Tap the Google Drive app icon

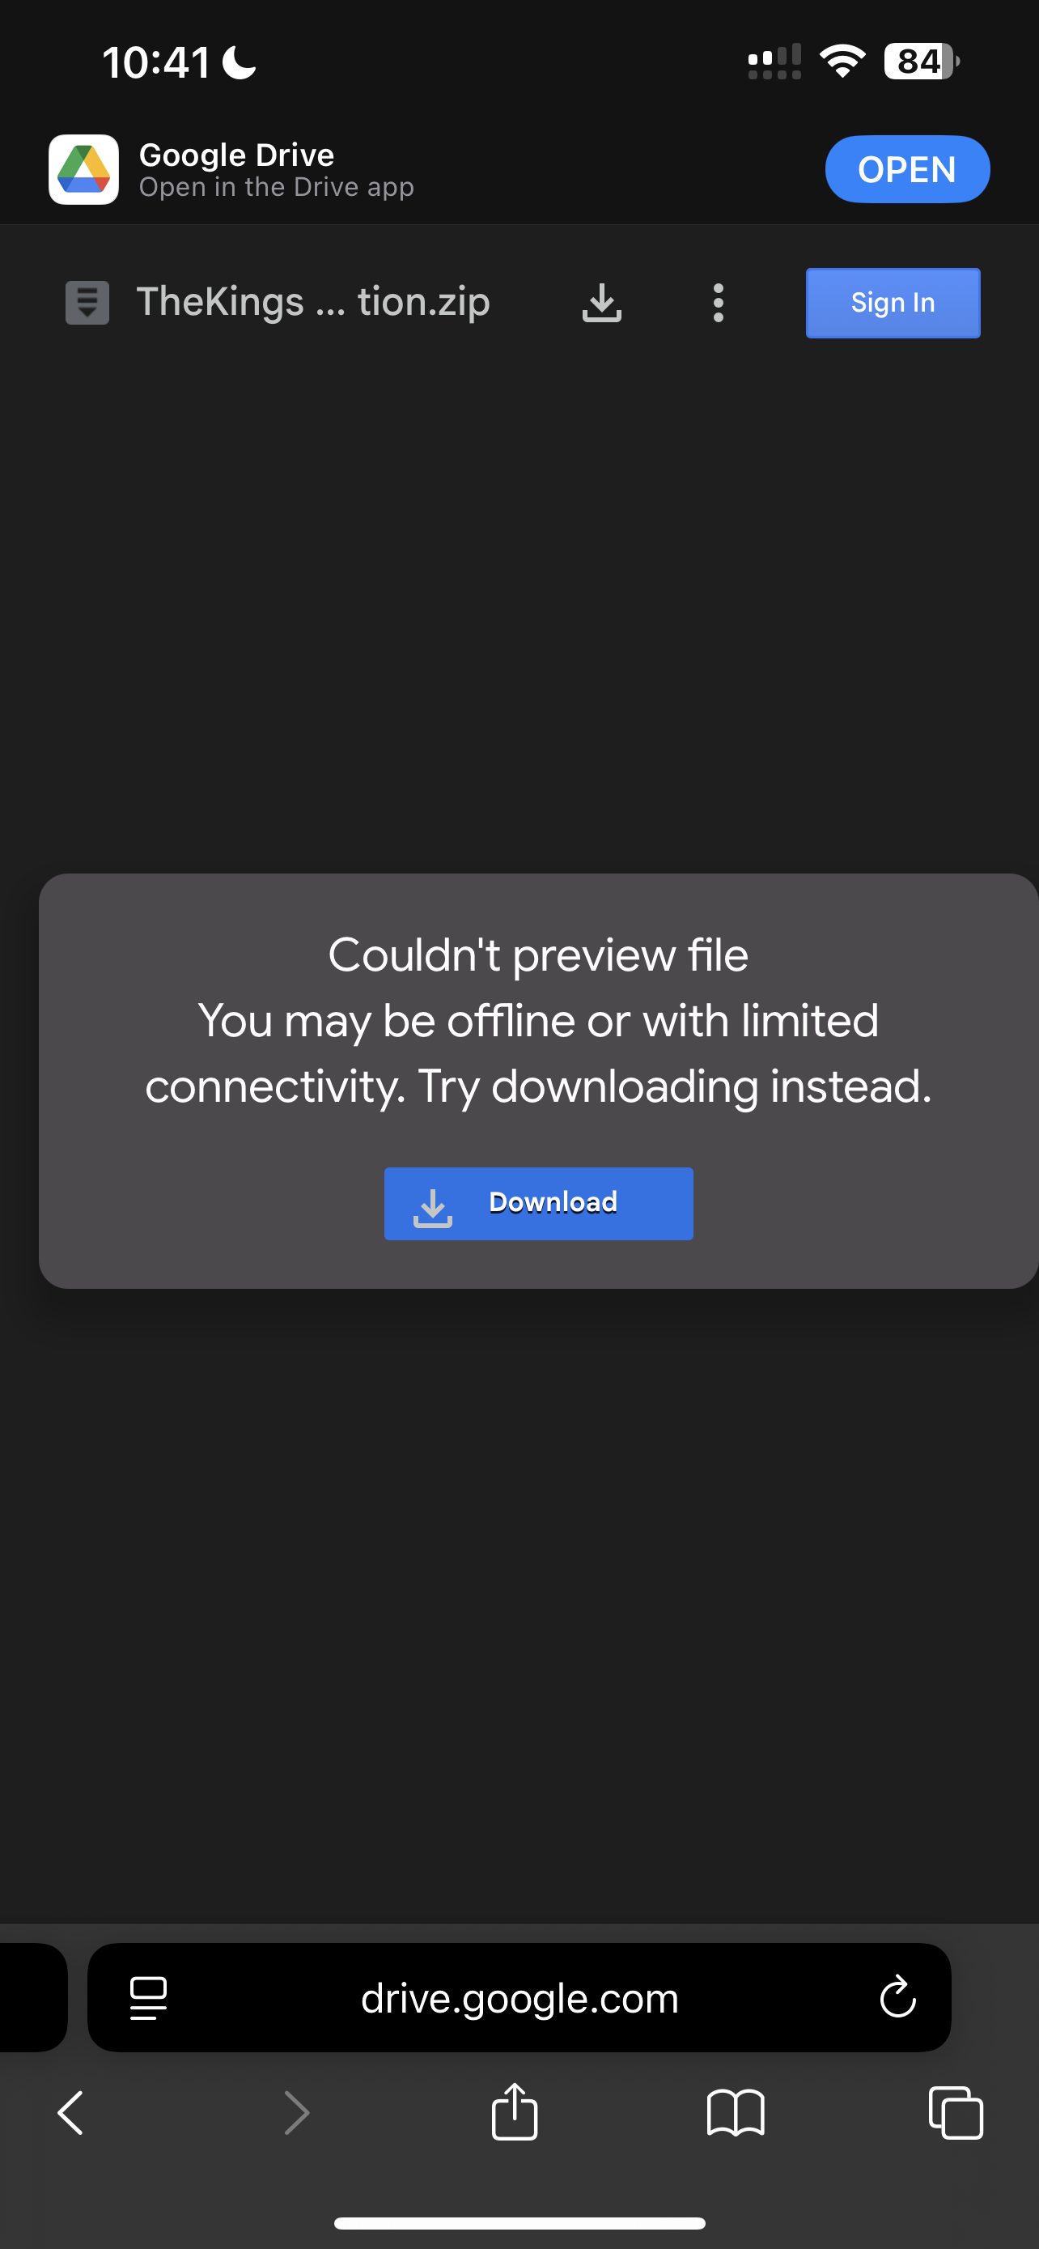tap(83, 169)
